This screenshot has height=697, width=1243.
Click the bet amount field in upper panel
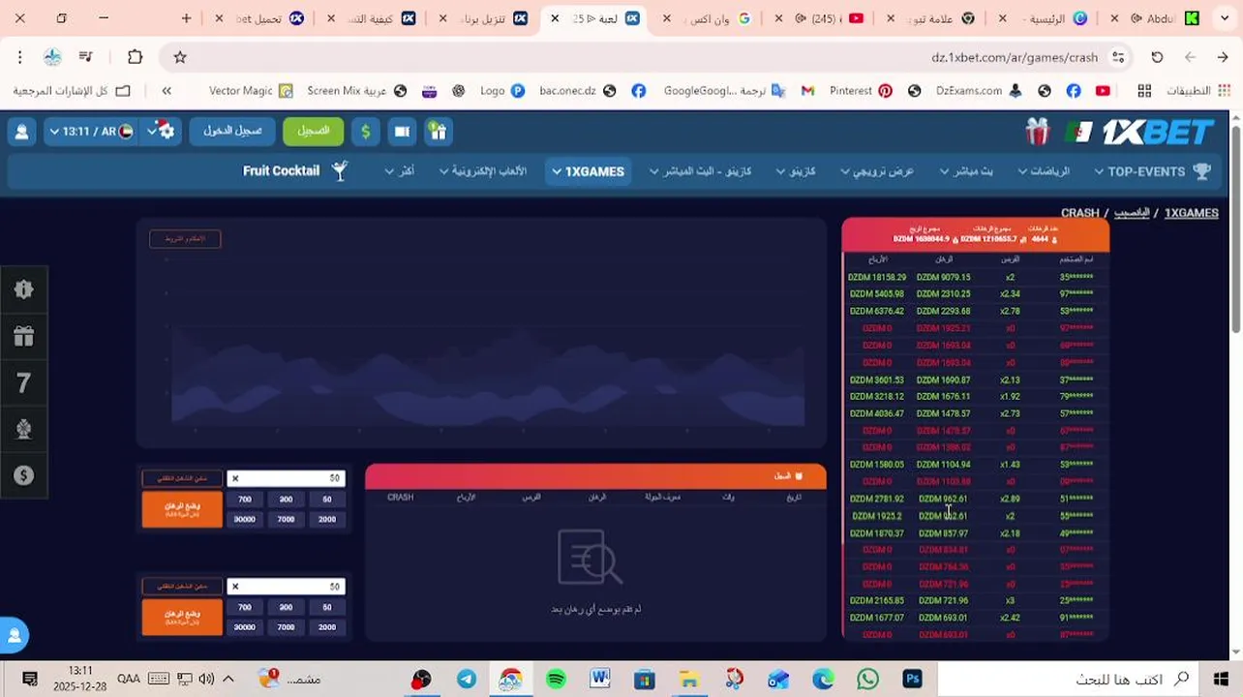pos(286,478)
